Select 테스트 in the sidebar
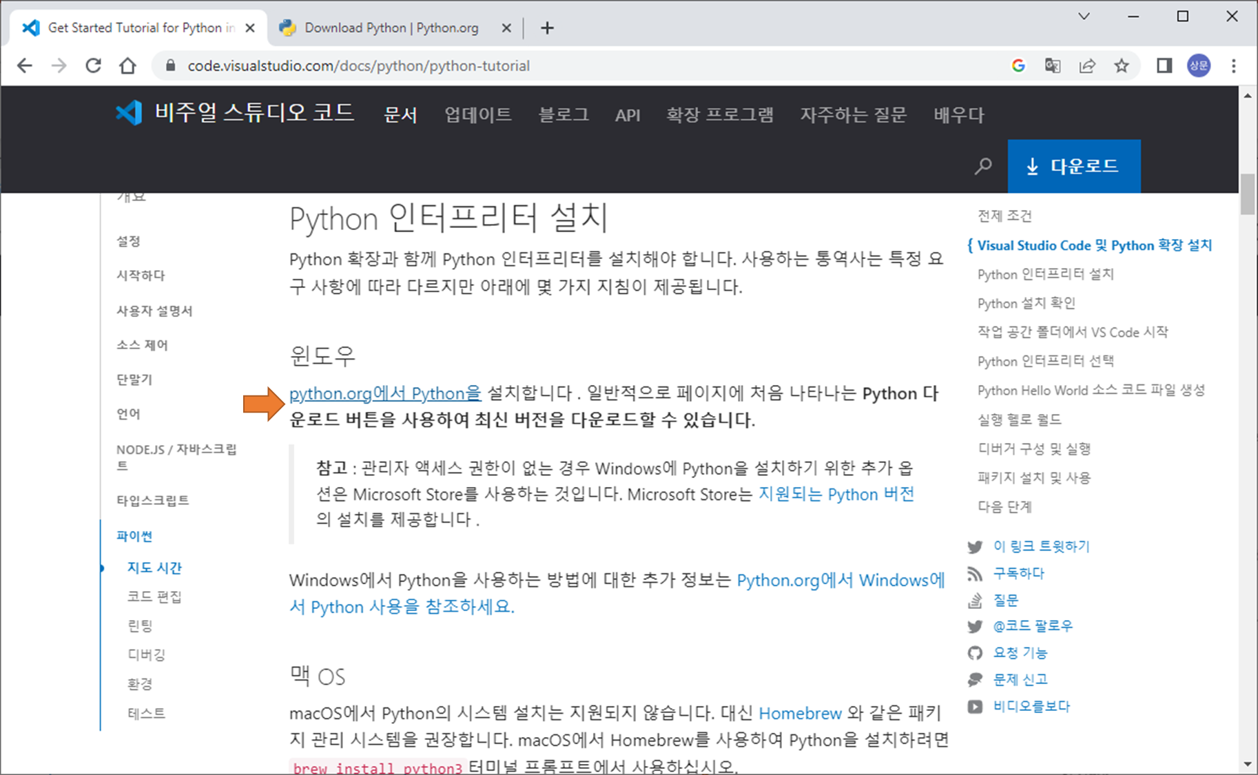 pos(146,713)
